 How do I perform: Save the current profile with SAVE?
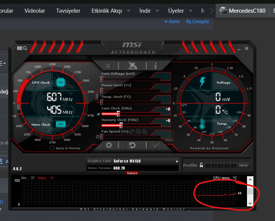pos(243,165)
